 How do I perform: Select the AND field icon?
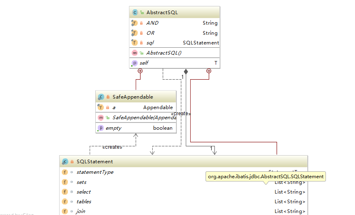(135, 23)
